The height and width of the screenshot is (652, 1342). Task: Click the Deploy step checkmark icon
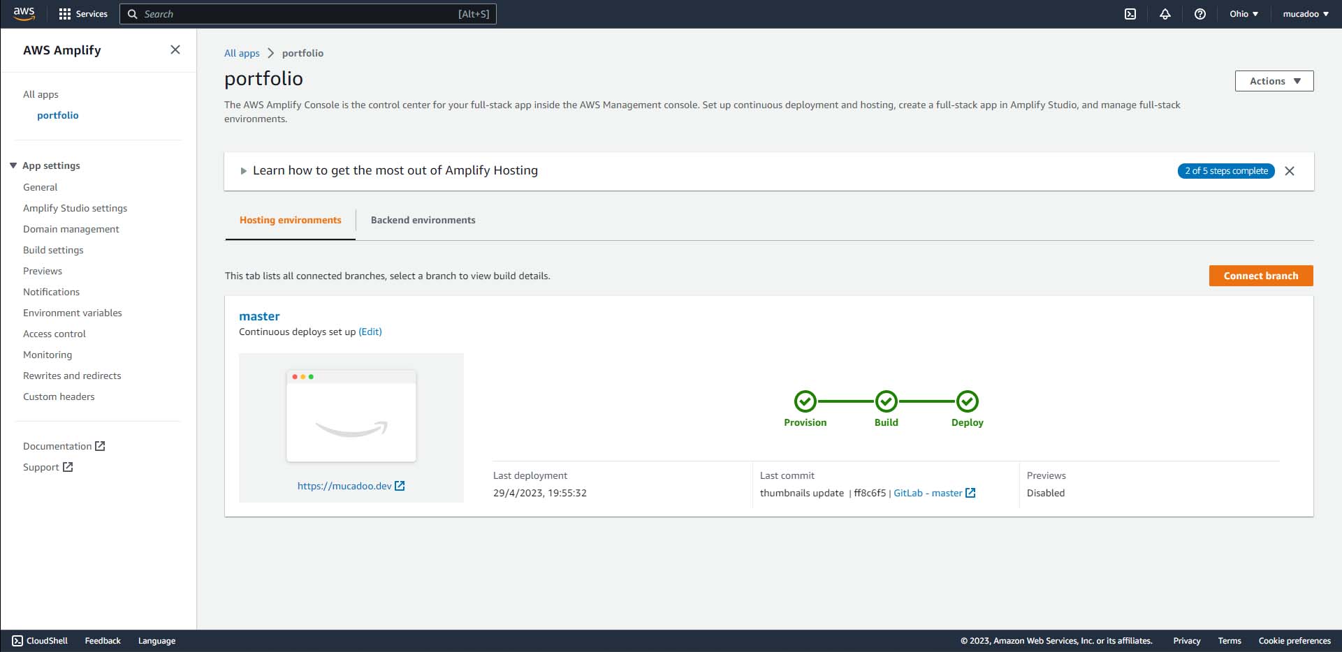click(x=968, y=401)
